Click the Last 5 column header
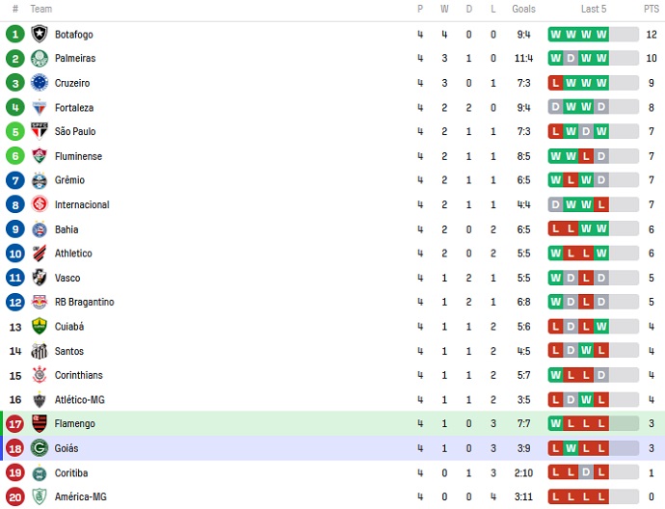The height and width of the screenshot is (509, 665). 594,9
